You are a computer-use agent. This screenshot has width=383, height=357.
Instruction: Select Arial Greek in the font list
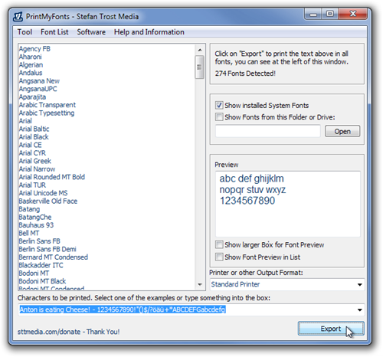[35, 161]
